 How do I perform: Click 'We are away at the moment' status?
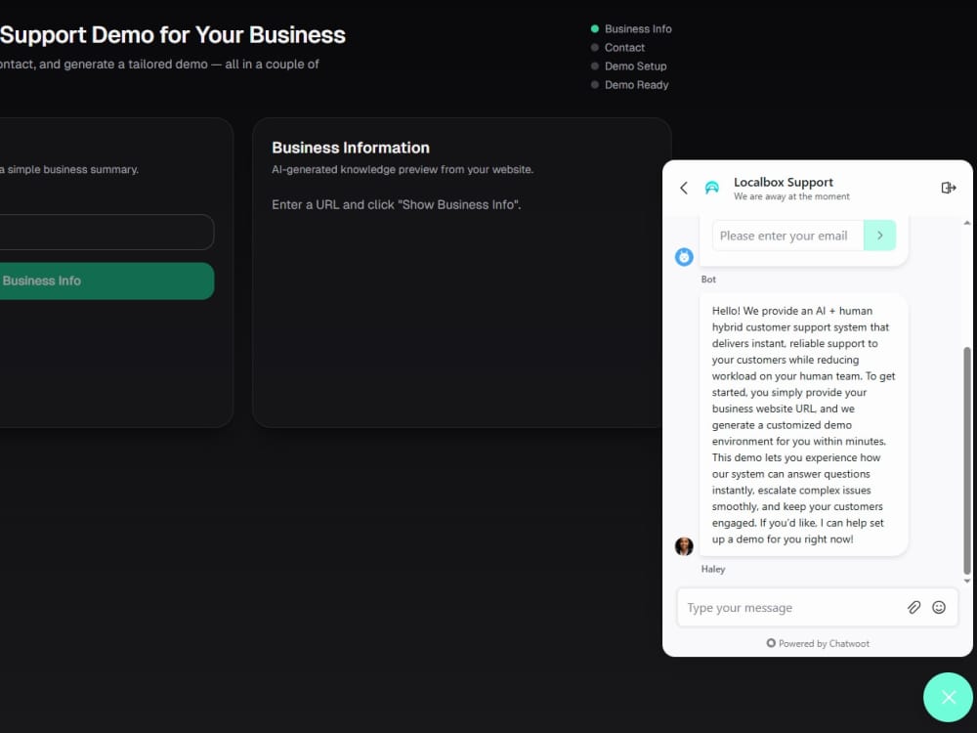click(791, 196)
